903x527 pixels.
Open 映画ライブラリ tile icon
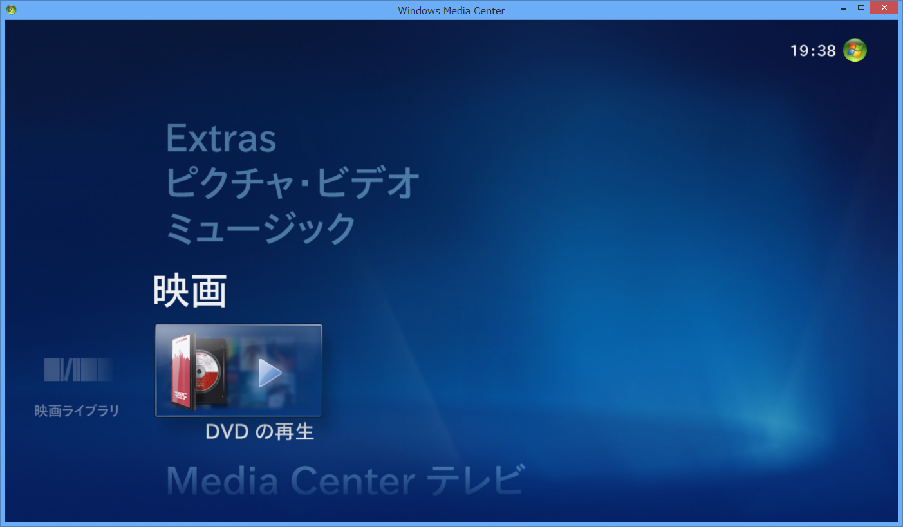78,370
